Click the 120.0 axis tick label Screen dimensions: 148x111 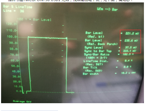[11, 24]
